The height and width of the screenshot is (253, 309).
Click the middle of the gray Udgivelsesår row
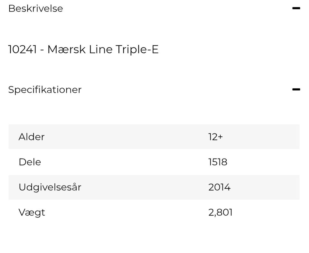point(154,187)
